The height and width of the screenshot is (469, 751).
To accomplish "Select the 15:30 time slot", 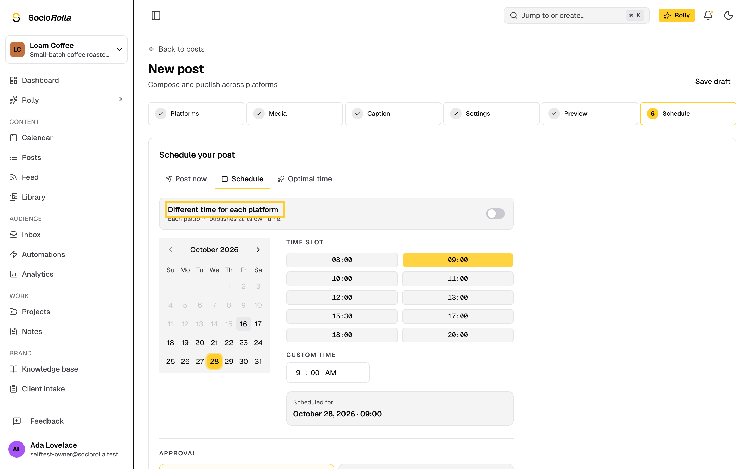I will [342, 316].
